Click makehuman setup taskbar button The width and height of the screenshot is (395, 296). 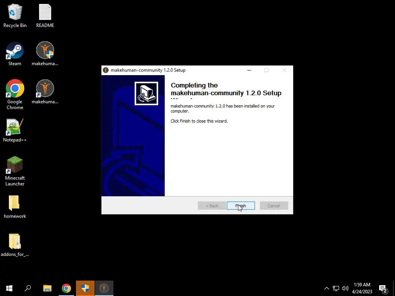(104, 288)
